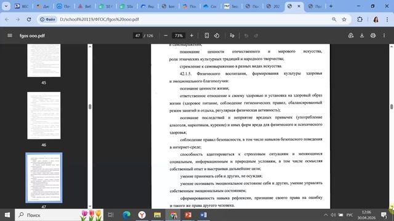Open page 45 thumbnail
Screen dimensions: 394x221
click(x=44, y=60)
